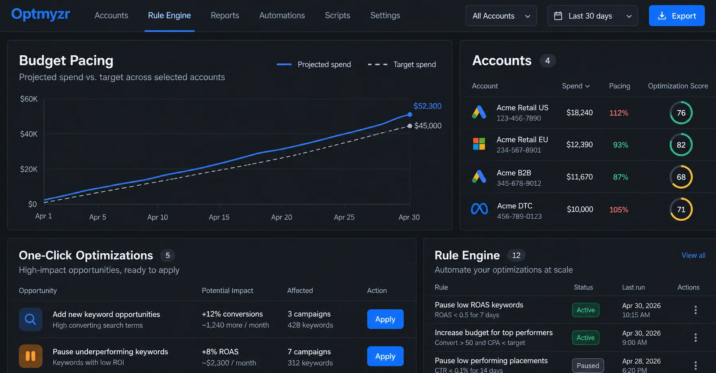Click Active status of Increase budget rule
This screenshot has width=716, height=373.
586,338
